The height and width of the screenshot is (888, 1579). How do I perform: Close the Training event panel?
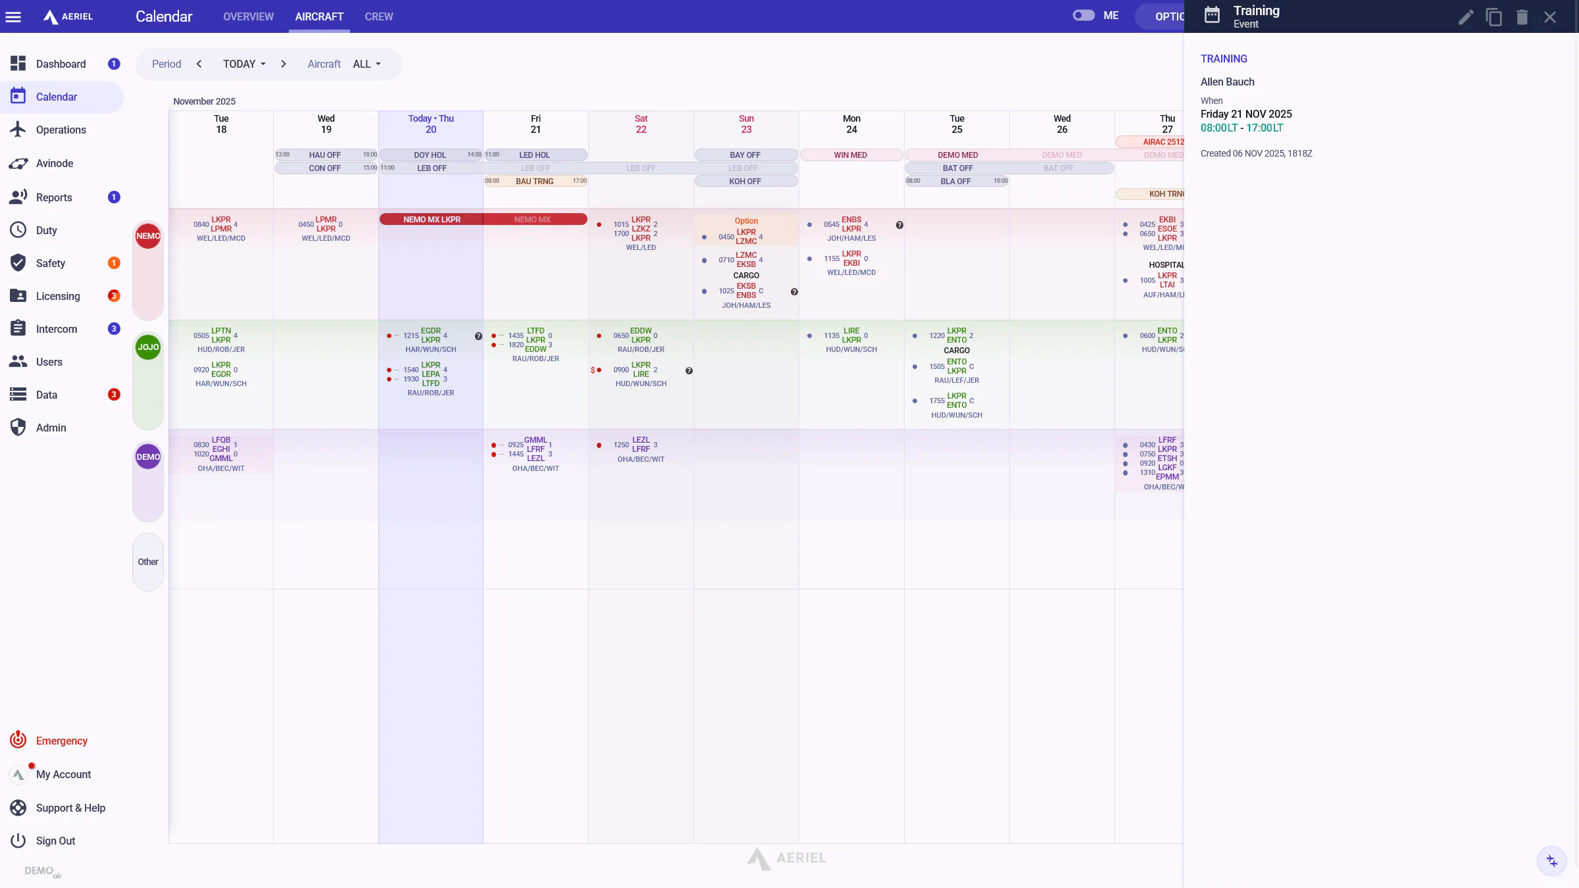click(x=1550, y=17)
